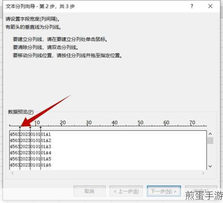Click ruler position 30 to add break
The image size is (223, 203).
pyautogui.click(x=88, y=123)
